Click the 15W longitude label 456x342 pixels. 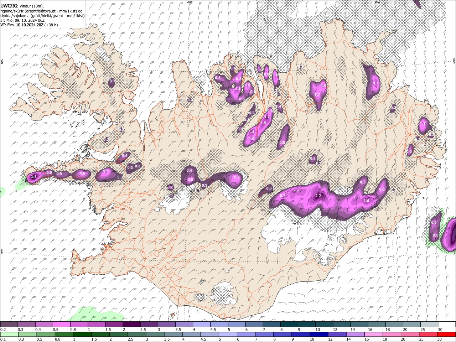pyautogui.click(x=377, y=2)
